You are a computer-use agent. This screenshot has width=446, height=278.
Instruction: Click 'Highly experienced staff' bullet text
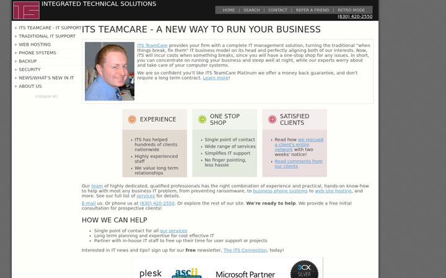pyautogui.click(x=156, y=159)
